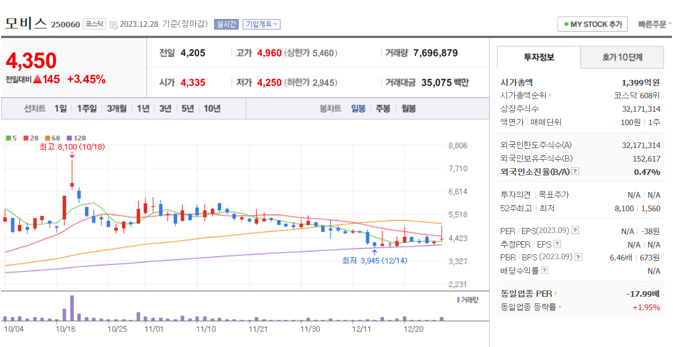Image resolution: width=673 pixels, height=347 pixels.
Task: Click the current price 4,350
Action: pyautogui.click(x=31, y=61)
